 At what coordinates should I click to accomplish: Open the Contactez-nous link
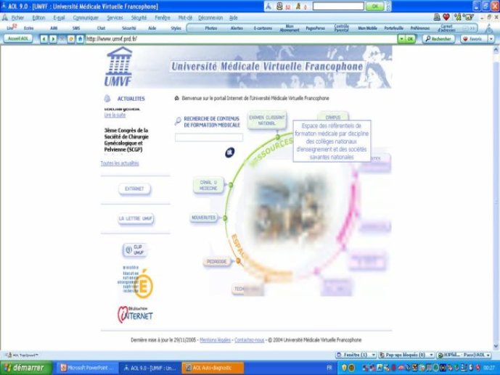click(250, 340)
